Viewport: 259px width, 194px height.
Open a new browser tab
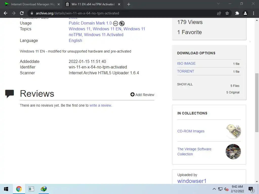pyautogui.click(x=129, y=4)
